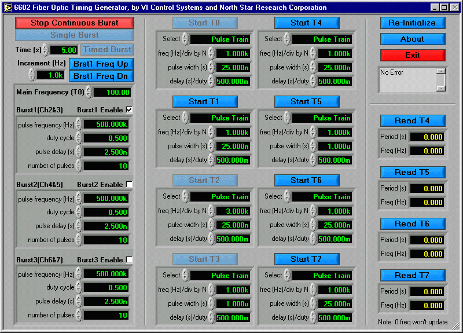This screenshot has width=463, height=333.
Task: Click T3 pulse width 1.000u field
Action: tap(233, 303)
